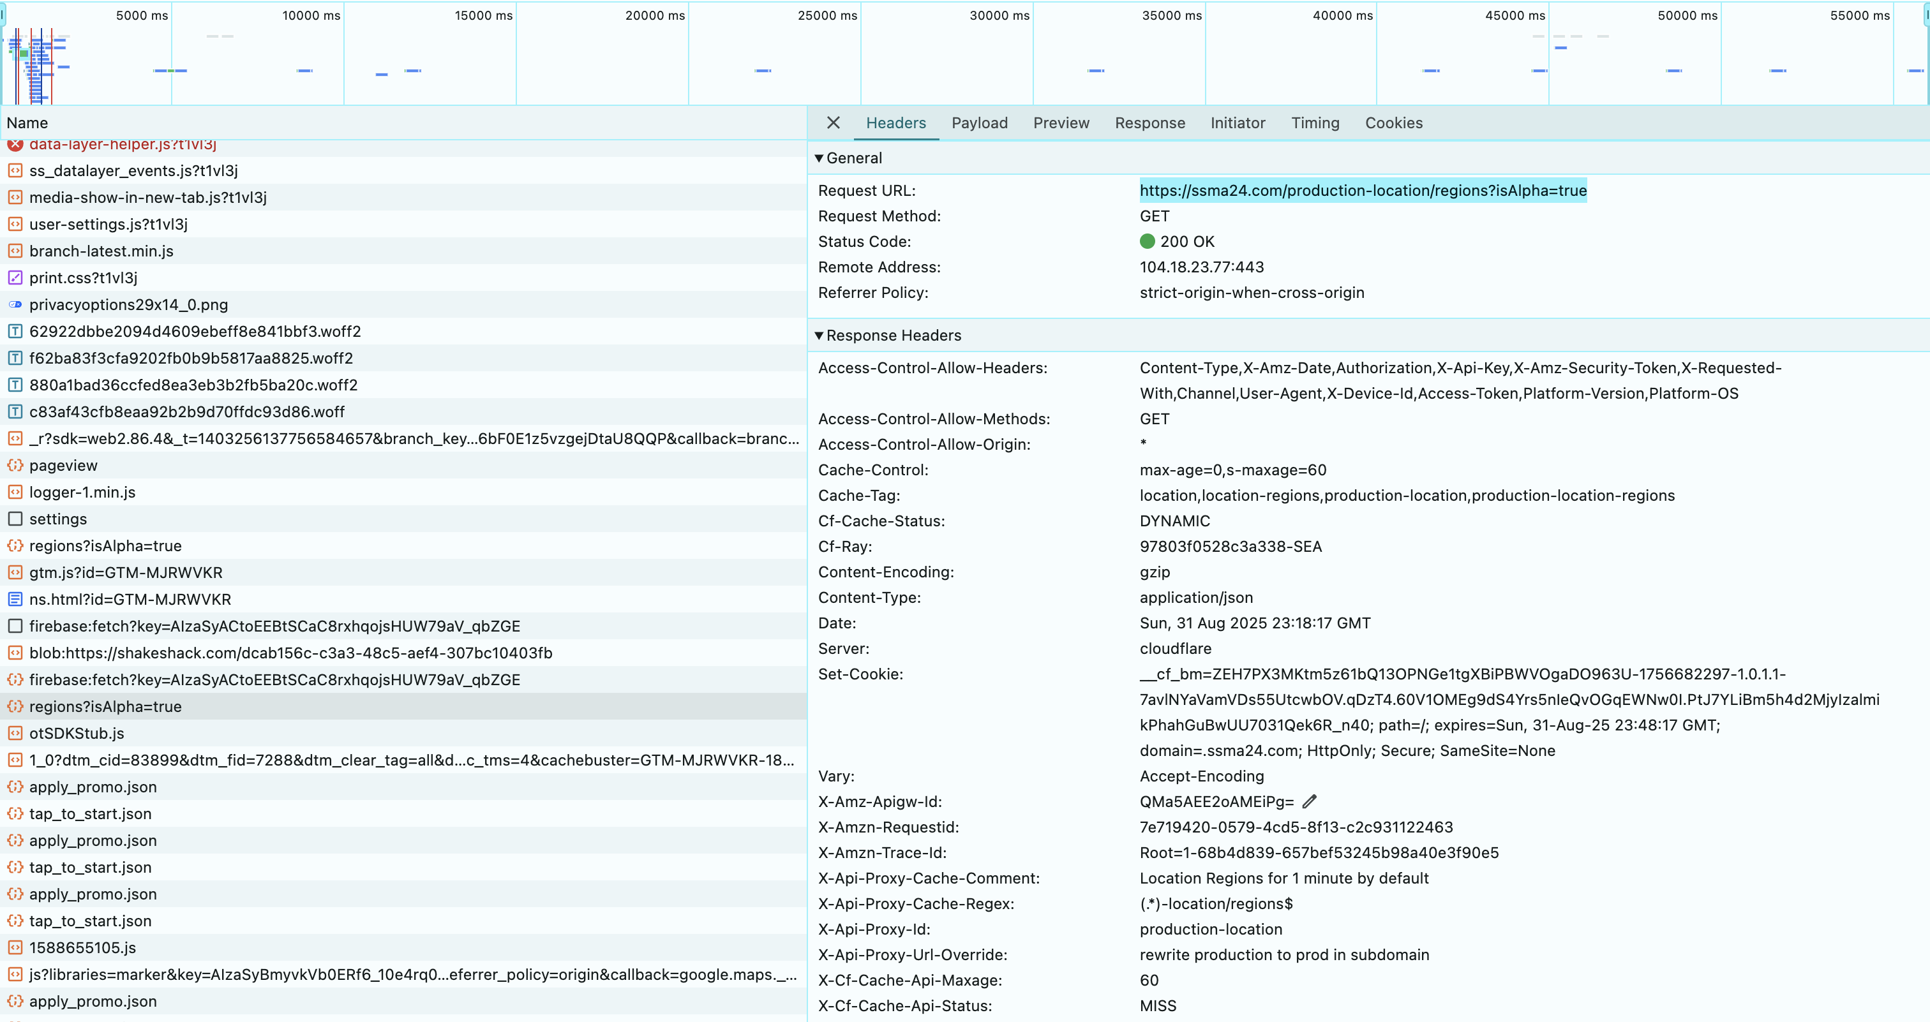Click the image icon for privacyoptions29x14_0.png
Image resolution: width=1930 pixels, height=1022 pixels.
(15, 305)
